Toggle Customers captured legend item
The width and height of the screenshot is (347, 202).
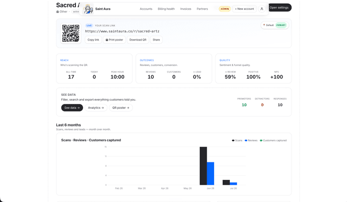click(273, 141)
